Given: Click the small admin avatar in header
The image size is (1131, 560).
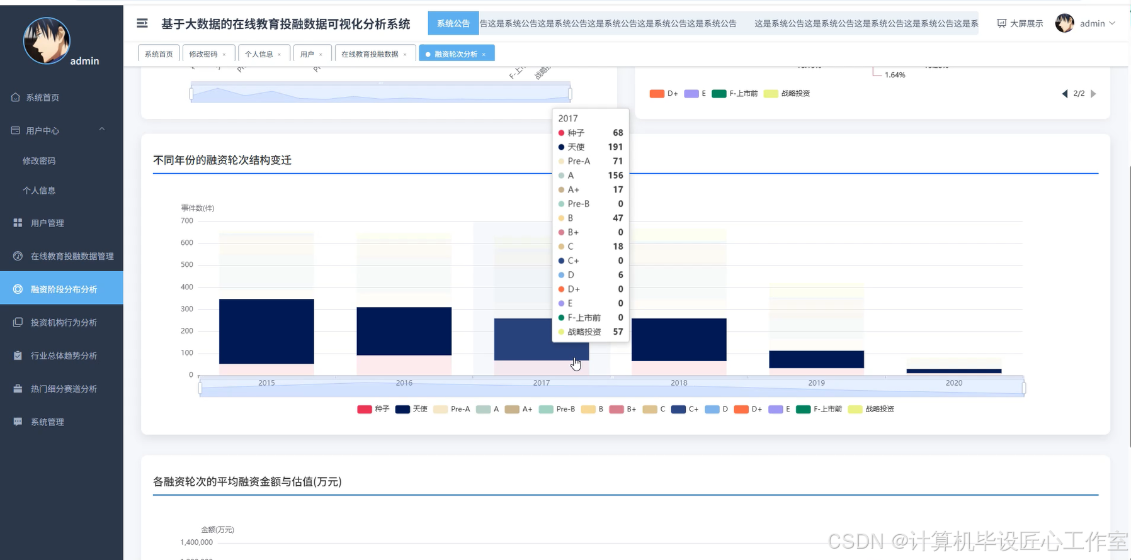Looking at the screenshot, I should tap(1064, 23).
